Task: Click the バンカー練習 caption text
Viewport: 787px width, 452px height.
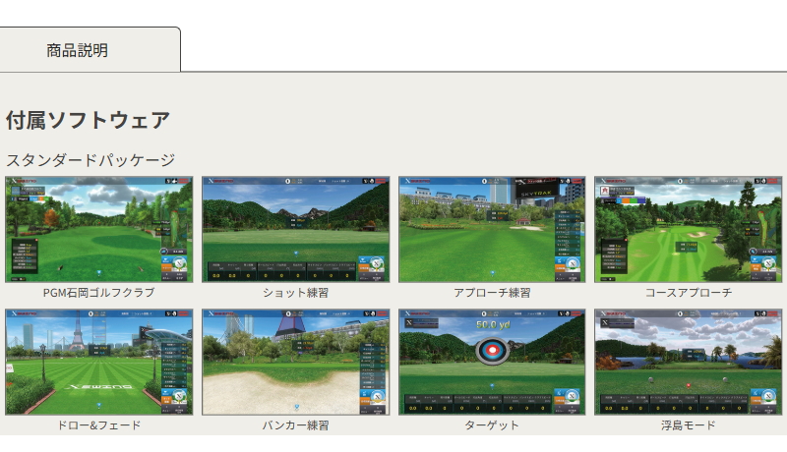Action: pyautogui.click(x=296, y=425)
